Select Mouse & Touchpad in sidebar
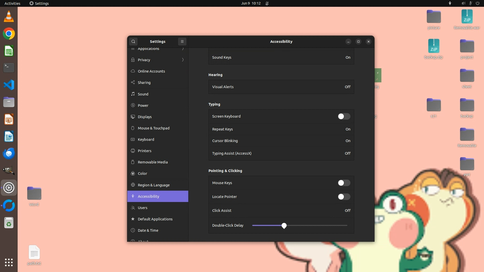Viewport: 484px width, 272px height. [154, 128]
